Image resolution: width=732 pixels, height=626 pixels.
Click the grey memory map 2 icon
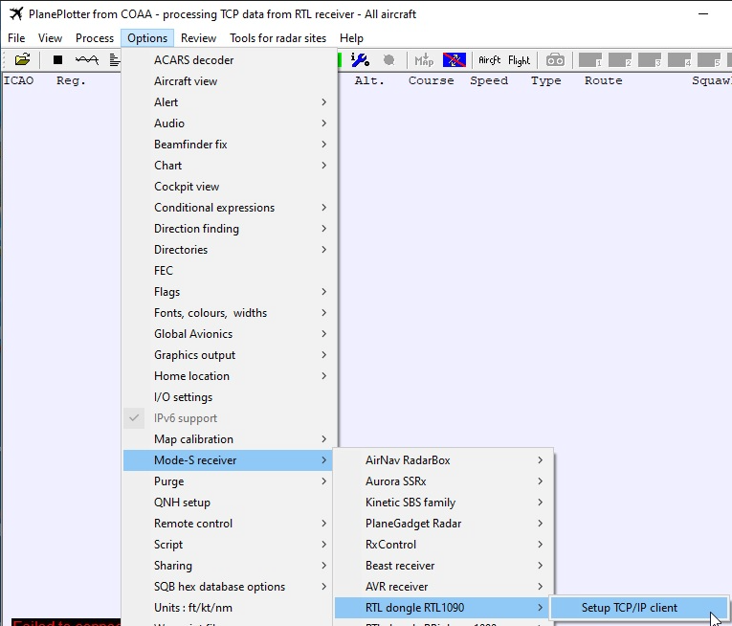pyautogui.click(x=620, y=59)
